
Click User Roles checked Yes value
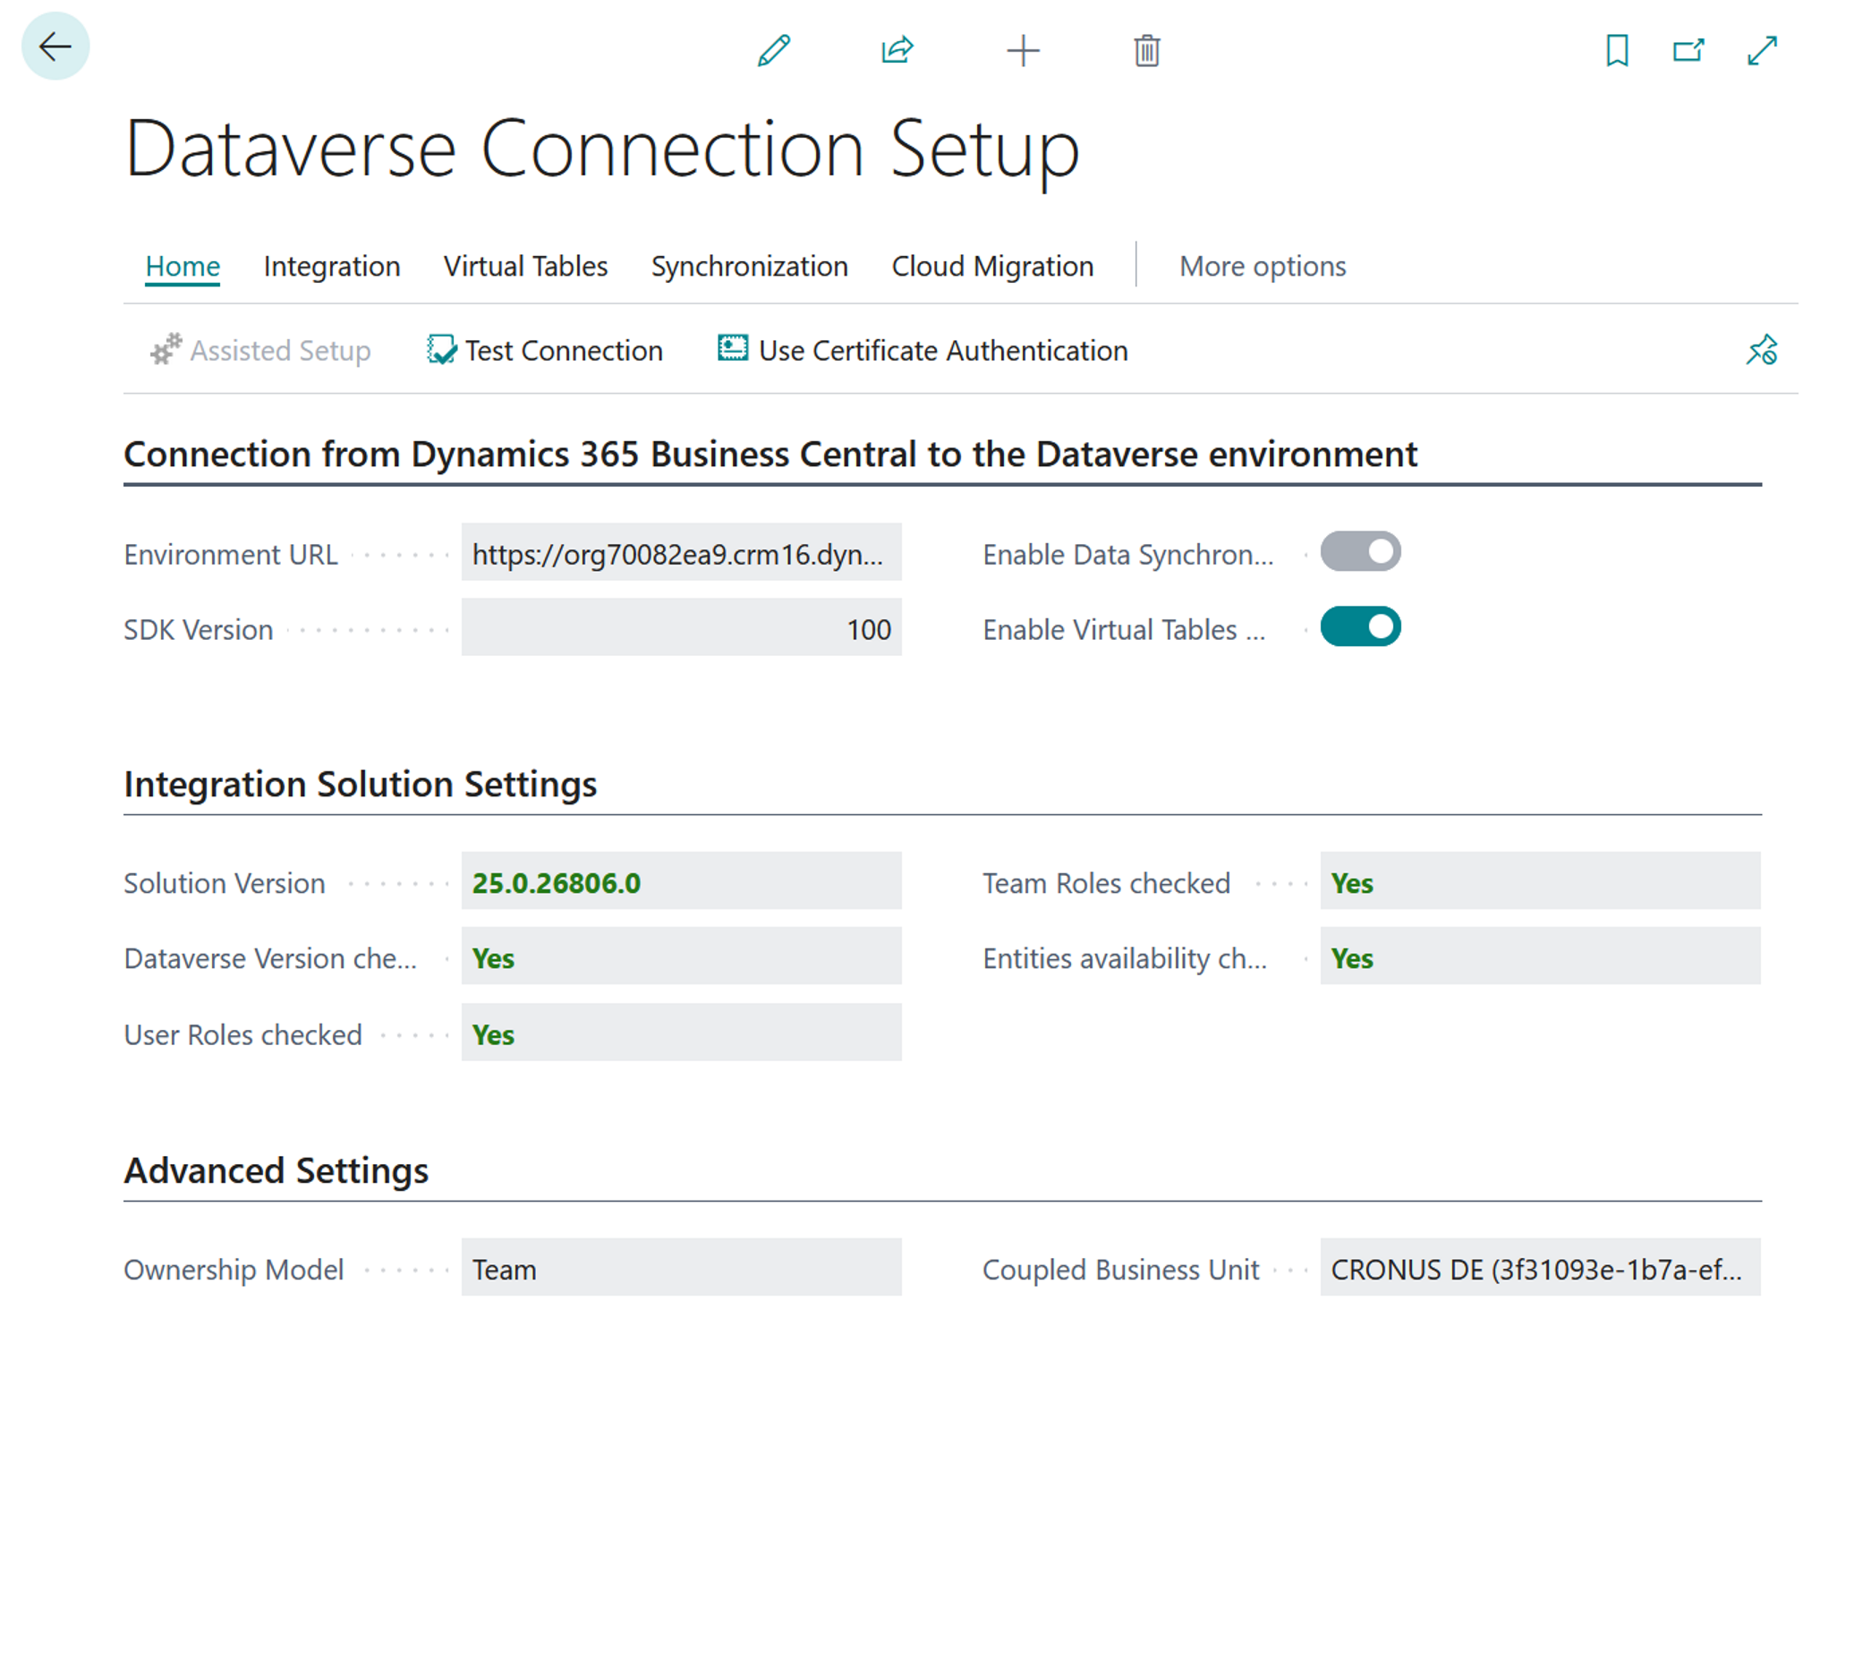(493, 1035)
